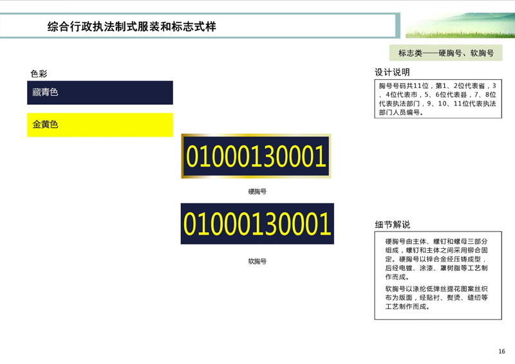The width and height of the screenshot is (515, 364).
Task: Pick the navy 藏青色 color swatch
Action: click(100, 93)
